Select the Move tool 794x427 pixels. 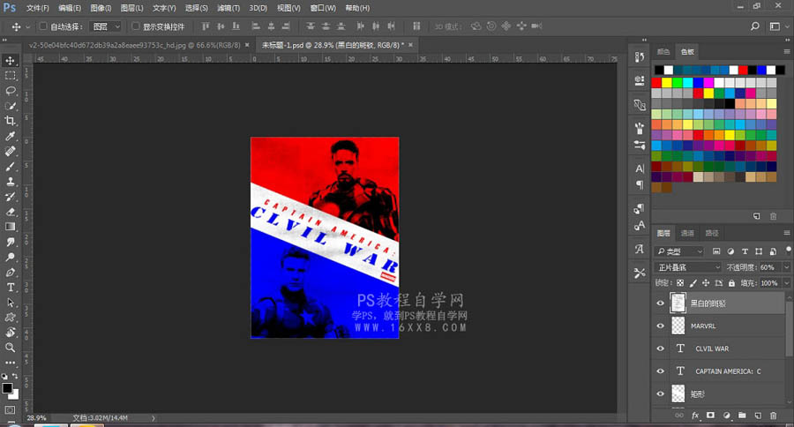(x=10, y=60)
